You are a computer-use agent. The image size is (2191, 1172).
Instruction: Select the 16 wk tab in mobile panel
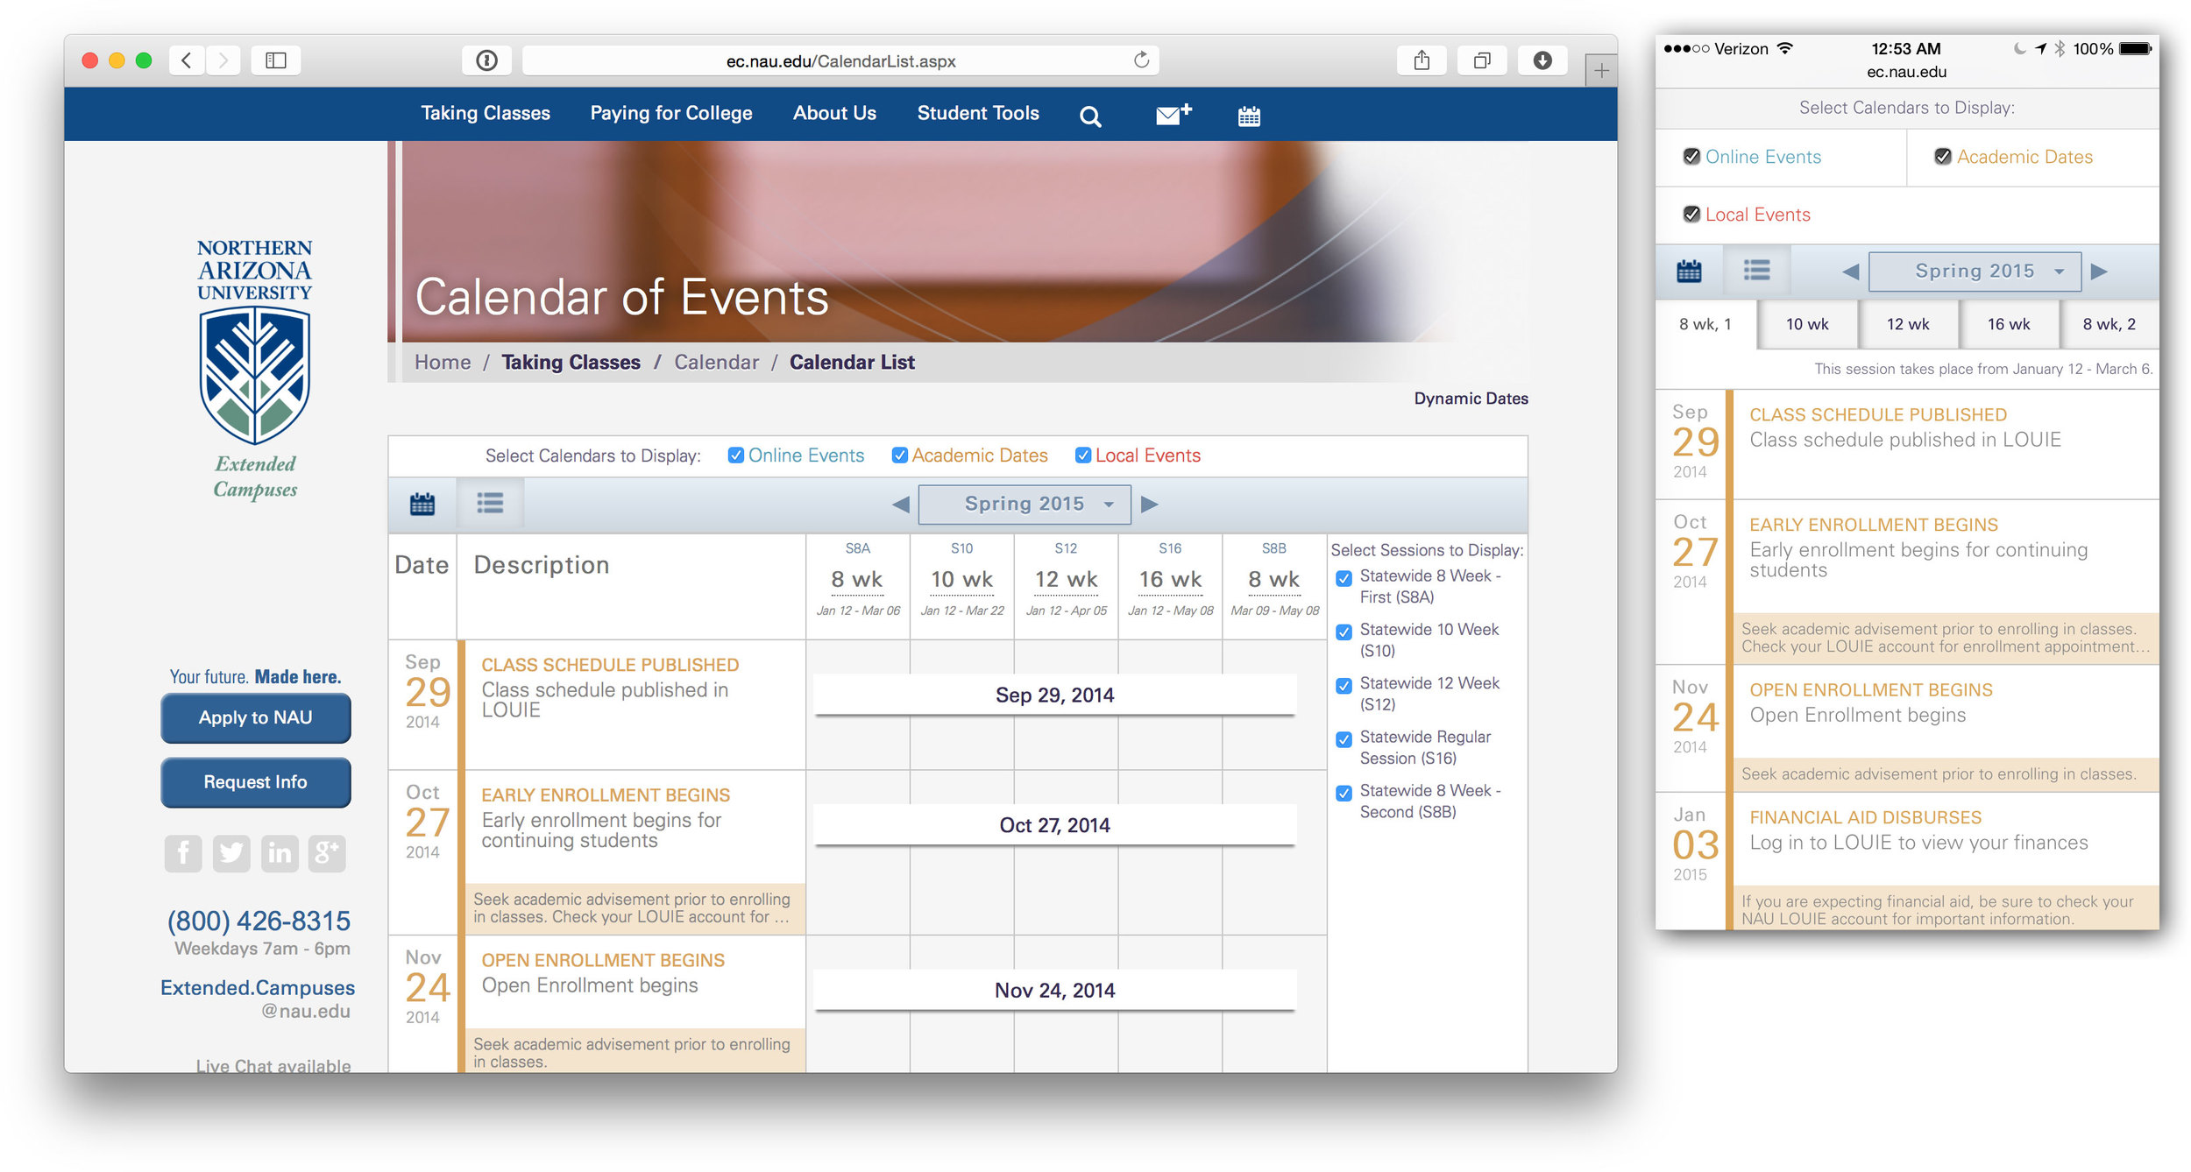(x=2009, y=324)
